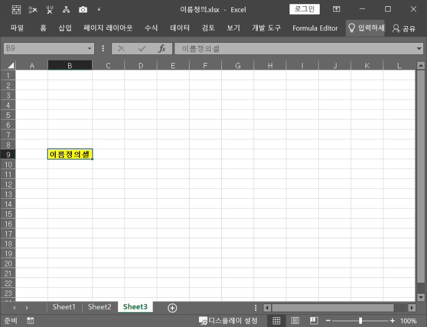
Task: Select row 1 header
Action: point(8,75)
